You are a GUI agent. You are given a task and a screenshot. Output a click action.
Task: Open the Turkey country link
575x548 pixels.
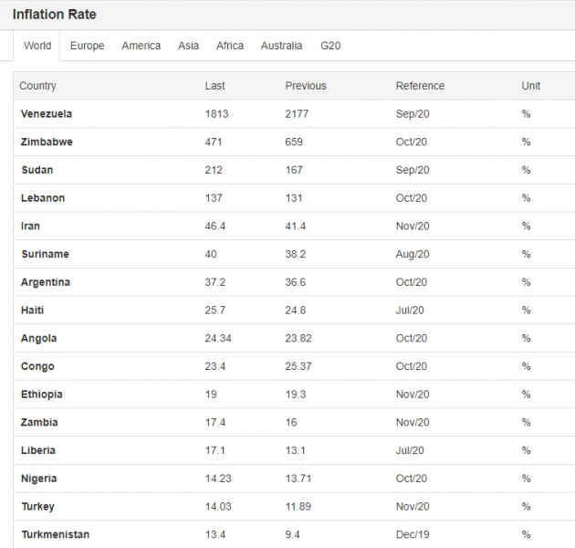coord(37,506)
